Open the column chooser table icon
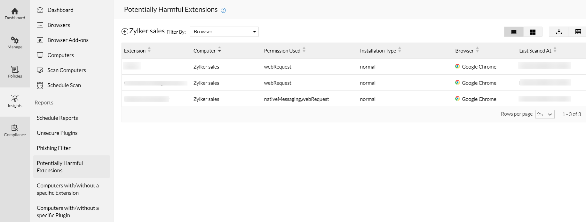 (578, 32)
